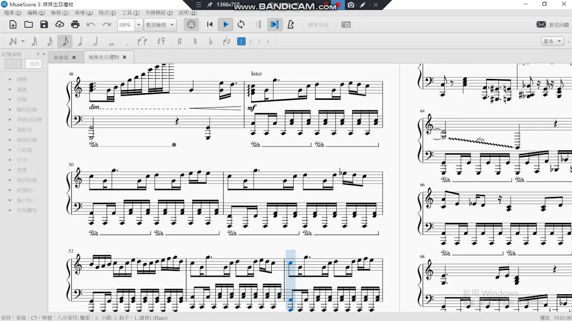
Task: Close the 妹妹生日禮物 tab
Action: click(x=125, y=57)
